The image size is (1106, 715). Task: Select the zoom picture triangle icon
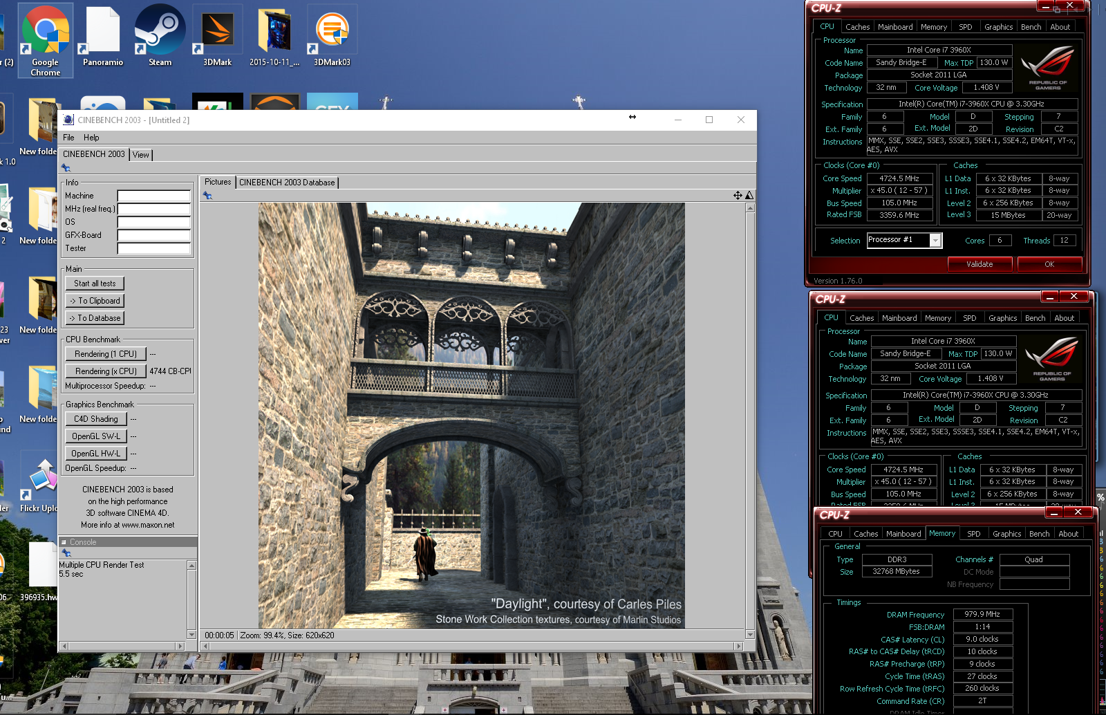pos(749,196)
